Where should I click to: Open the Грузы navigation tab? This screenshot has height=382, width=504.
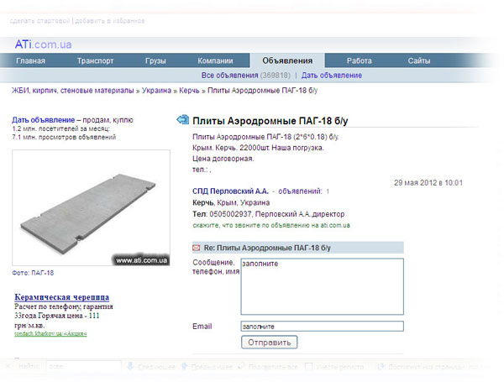(x=155, y=61)
